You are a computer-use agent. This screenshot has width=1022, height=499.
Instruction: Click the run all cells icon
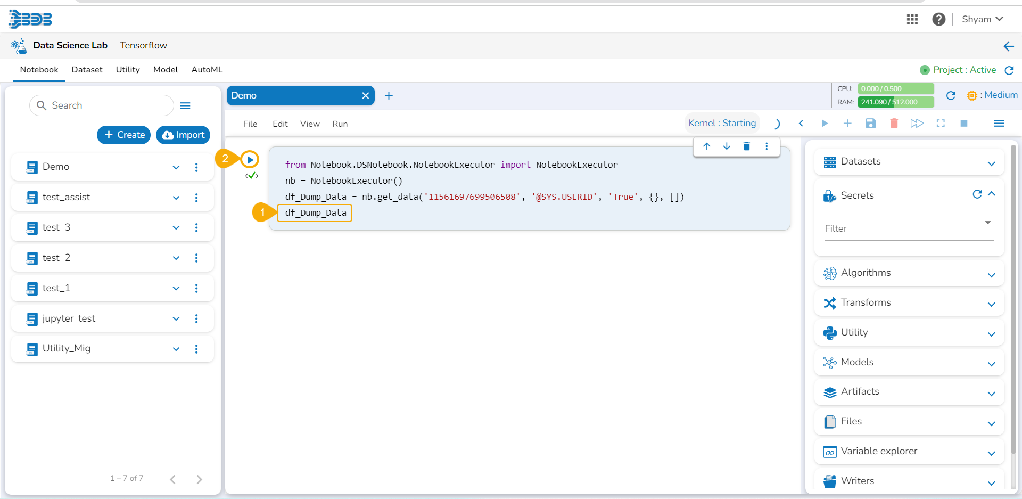point(917,124)
